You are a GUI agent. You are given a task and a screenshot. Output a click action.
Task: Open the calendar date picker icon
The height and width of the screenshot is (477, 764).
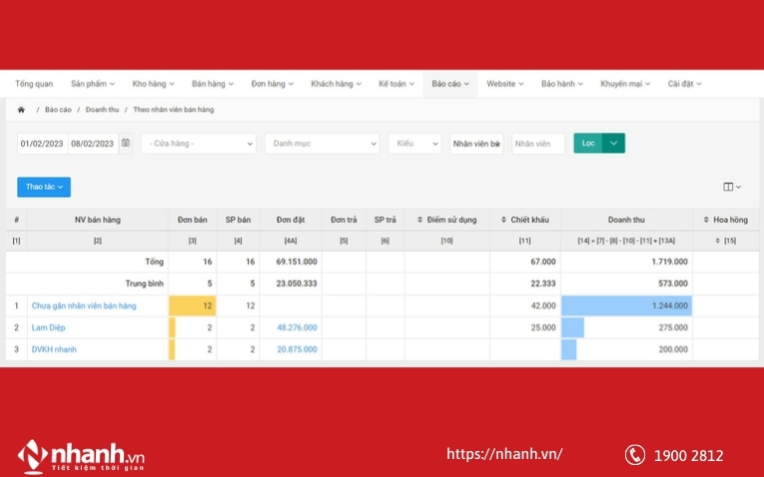(x=126, y=144)
